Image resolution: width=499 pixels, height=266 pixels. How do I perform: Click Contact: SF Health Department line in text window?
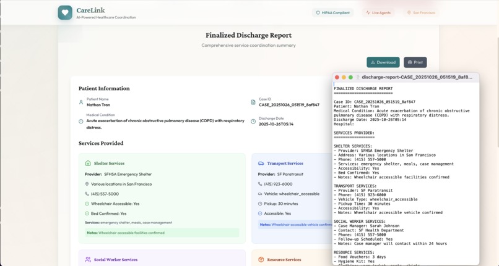369,230
